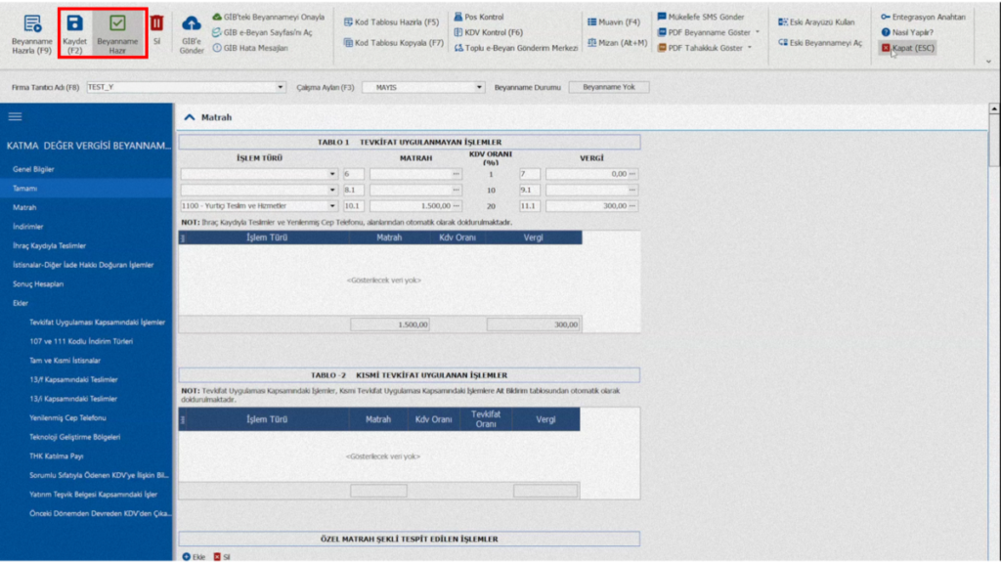
Task: Open Firma Tanıtıcı Adı dropdown
Action: tap(281, 87)
